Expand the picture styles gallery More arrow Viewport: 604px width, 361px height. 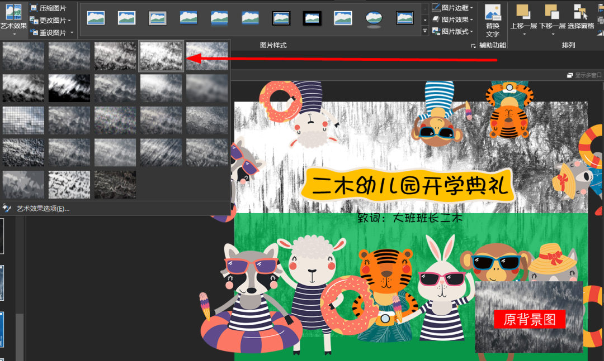point(425,31)
